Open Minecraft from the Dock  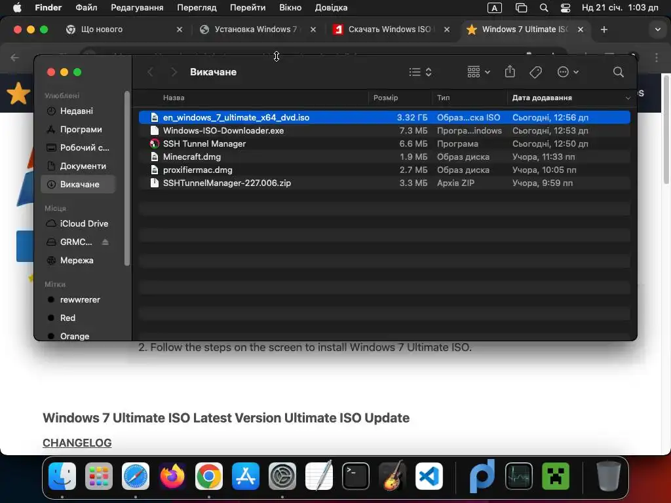556,476
